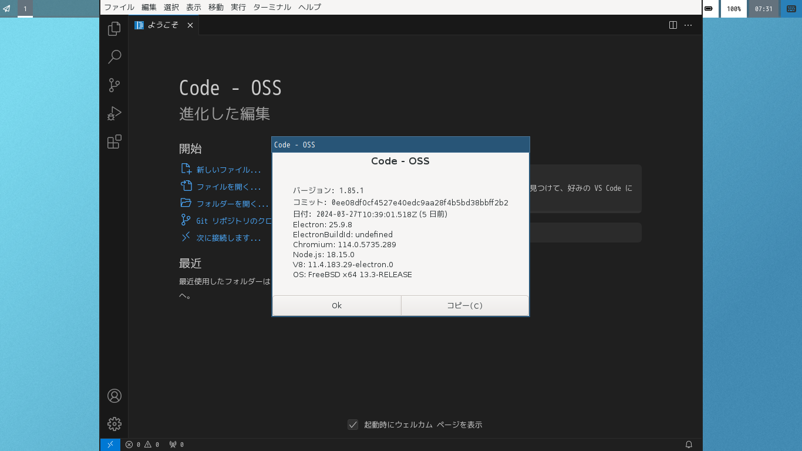Click the バージョン: 1.85.1 text
The width and height of the screenshot is (802, 451).
pyautogui.click(x=328, y=190)
